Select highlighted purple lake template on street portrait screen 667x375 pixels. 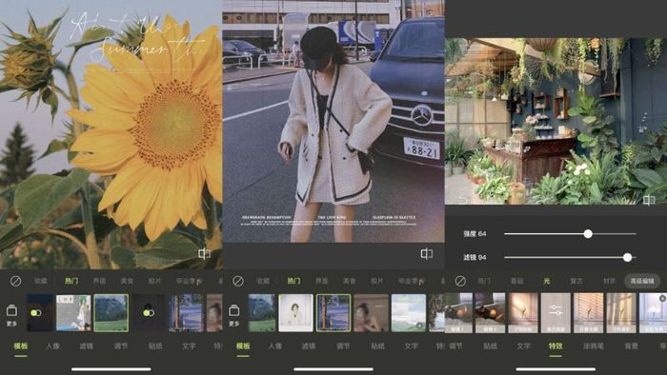point(333,313)
